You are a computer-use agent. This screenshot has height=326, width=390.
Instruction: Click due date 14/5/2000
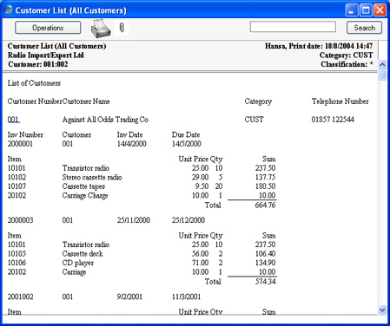click(x=187, y=144)
